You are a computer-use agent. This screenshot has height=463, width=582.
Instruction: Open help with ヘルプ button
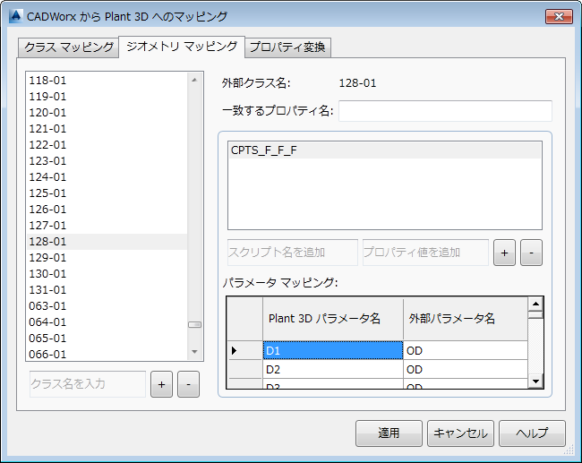(x=532, y=433)
